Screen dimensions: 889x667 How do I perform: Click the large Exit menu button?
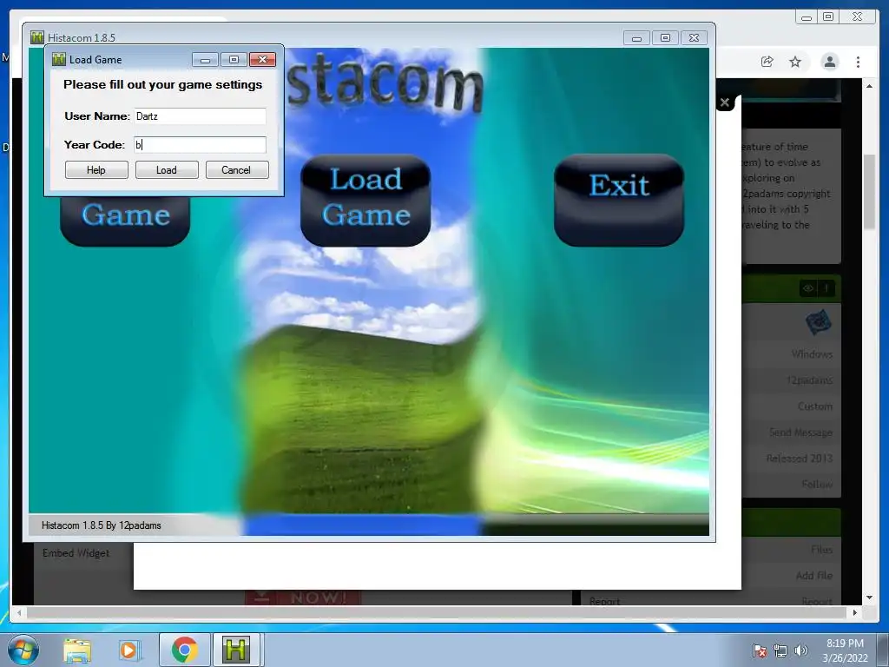tap(619, 200)
